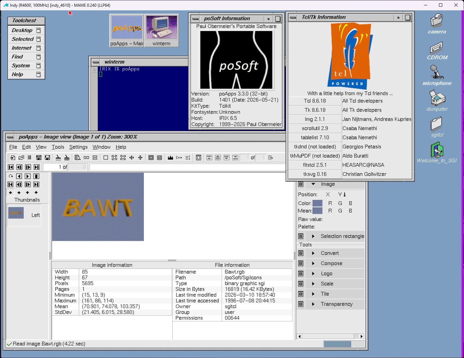Click the grid table toolbar icon

click(160, 157)
